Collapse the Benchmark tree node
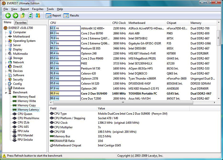This screenshot has height=160, width=223. (6, 92)
